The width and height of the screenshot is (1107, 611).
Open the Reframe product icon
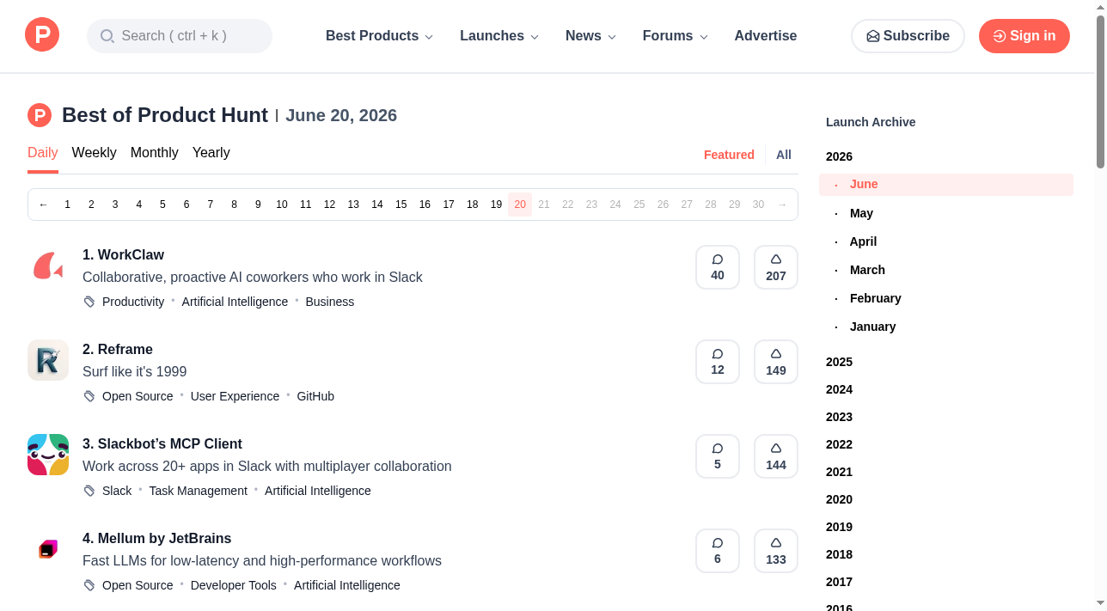click(x=48, y=361)
